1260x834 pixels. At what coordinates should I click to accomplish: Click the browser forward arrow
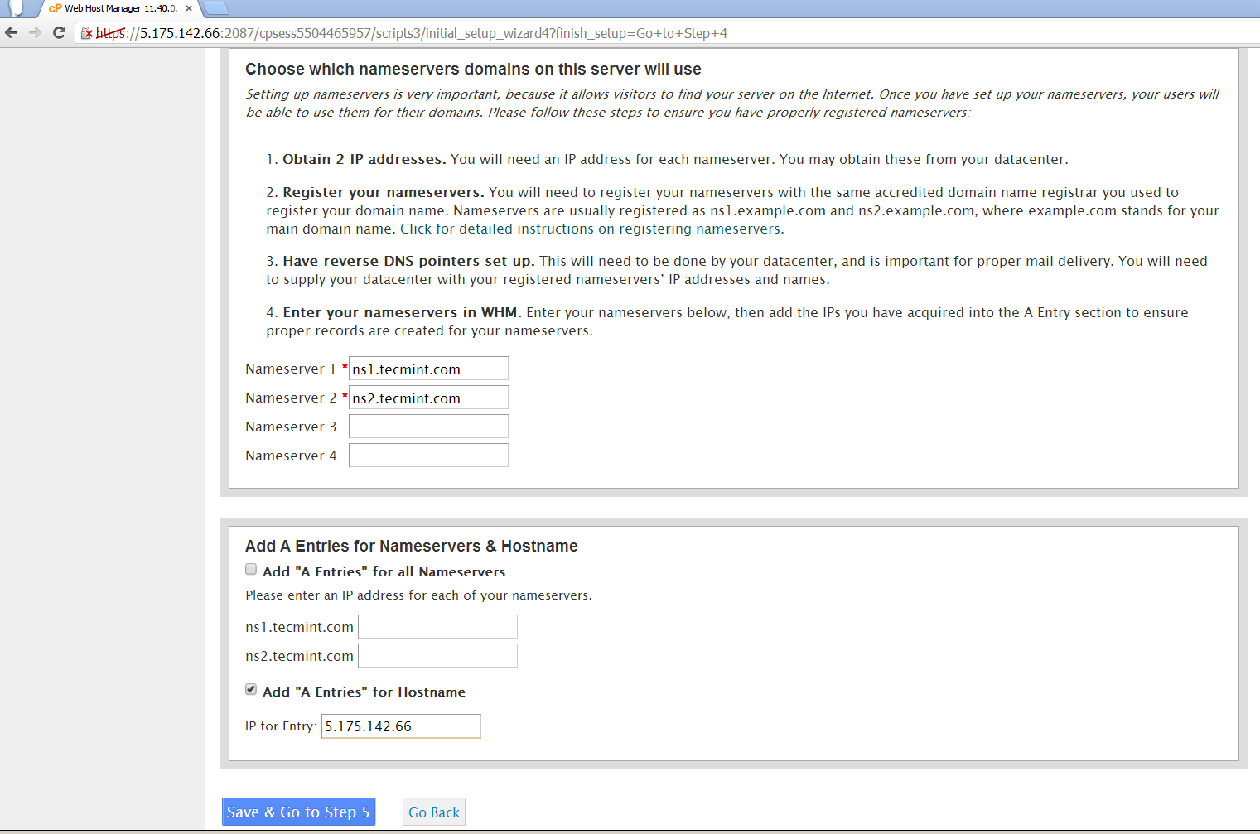[x=35, y=33]
